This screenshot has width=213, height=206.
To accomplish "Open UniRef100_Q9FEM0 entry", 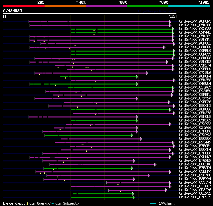I will [195, 69].
